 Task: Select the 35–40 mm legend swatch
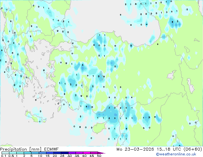(x=79, y=153)
